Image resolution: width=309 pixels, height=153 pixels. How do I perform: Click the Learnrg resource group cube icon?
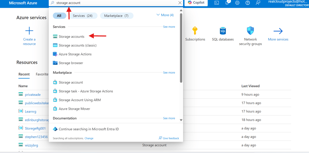(21, 111)
